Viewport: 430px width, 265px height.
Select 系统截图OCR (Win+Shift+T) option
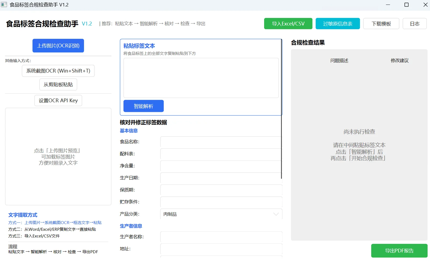58,71
